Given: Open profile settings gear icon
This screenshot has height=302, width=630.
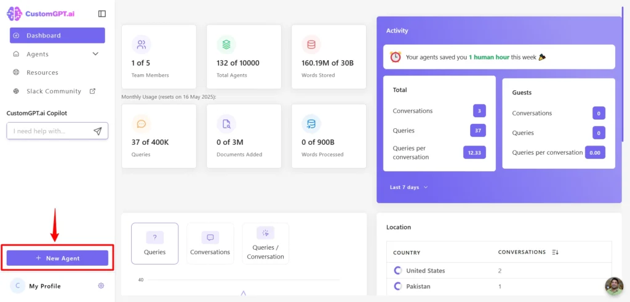Looking at the screenshot, I should (x=101, y=285).
